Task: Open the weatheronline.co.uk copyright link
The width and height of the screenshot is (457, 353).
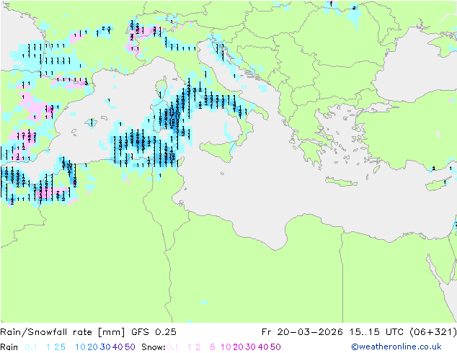Action: coord(396,347)
